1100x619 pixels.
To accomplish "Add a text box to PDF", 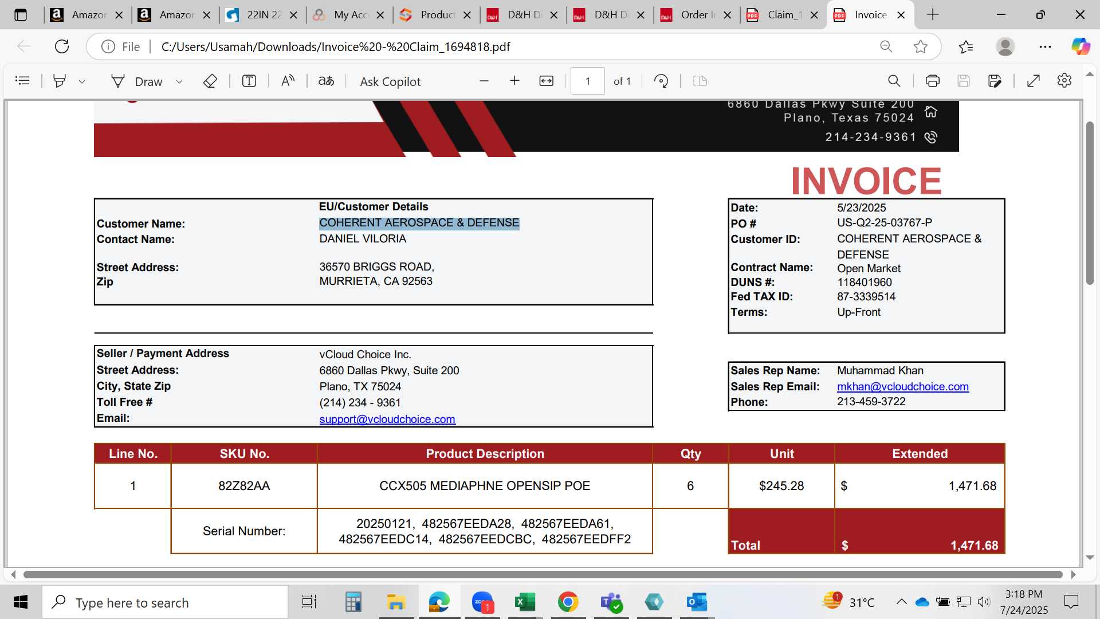I will (249, 81).
